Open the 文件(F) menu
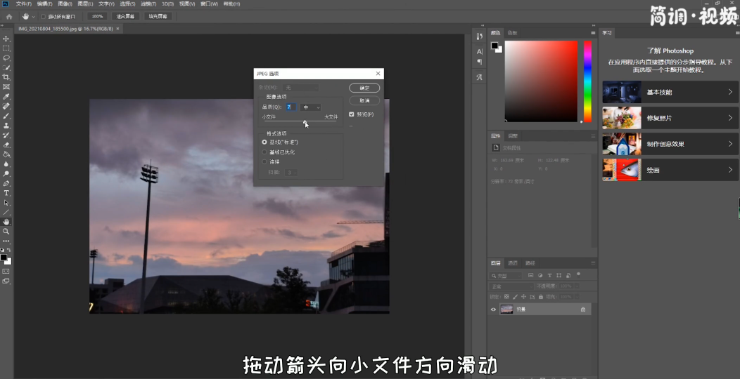The image size is (740, 379). pyautogui.click(x=23, y=4)
